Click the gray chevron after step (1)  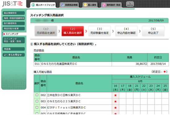(x=59, y=31)
